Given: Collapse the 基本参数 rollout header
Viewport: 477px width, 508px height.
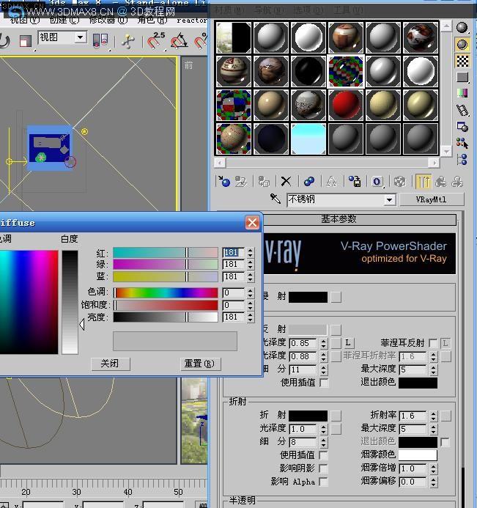Looking at the screenshot, I should click(339, 219).
